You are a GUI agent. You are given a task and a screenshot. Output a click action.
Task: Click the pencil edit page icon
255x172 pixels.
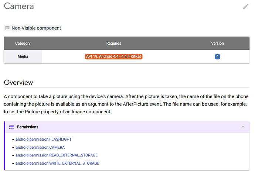point(246,7)
